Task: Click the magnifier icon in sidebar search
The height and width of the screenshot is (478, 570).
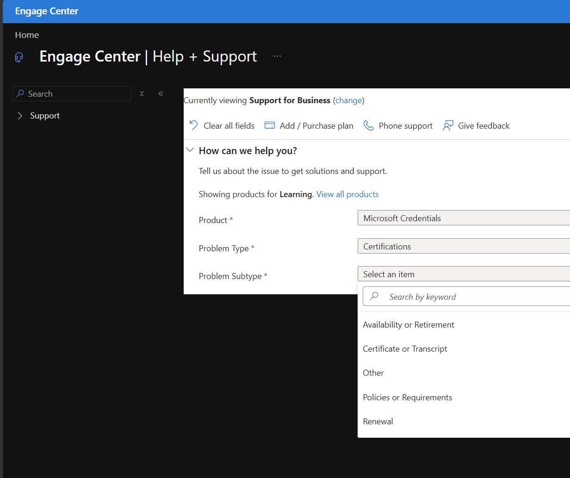Action: point(20,93)
